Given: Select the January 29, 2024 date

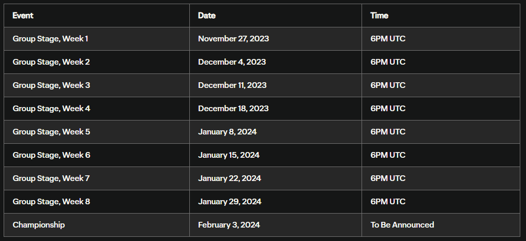Looking at the screenshot, I should coord(230,201).
